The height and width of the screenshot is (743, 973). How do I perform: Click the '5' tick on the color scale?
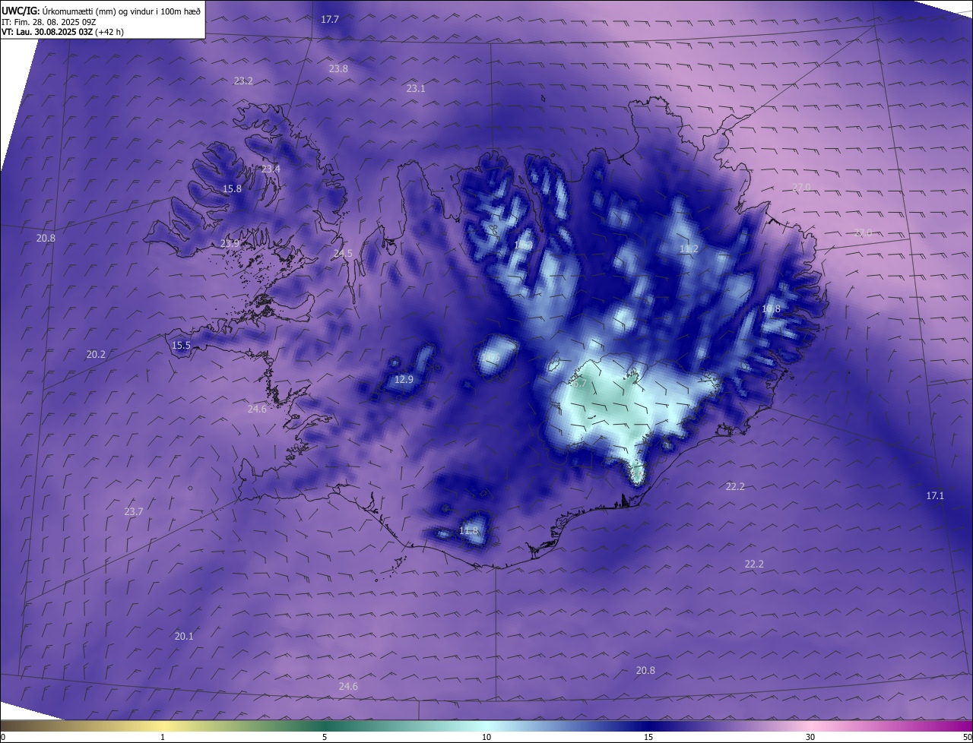325,737
